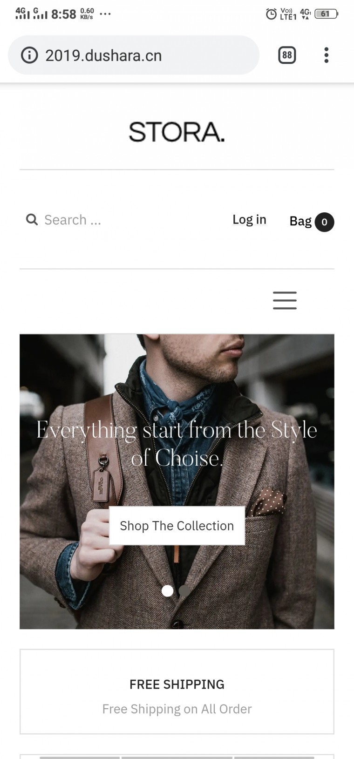Open the Bag link
The image size is (354, 759).
[x=300, y=221]
